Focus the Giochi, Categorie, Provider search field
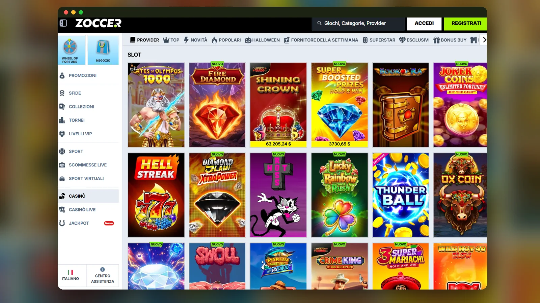540x303 pixels. (358, 23)
